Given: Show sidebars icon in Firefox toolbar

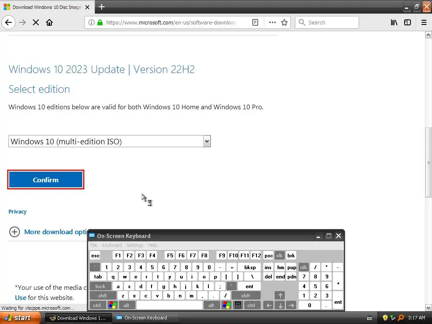Looking at the screenshot, I should tap(408, 23).
